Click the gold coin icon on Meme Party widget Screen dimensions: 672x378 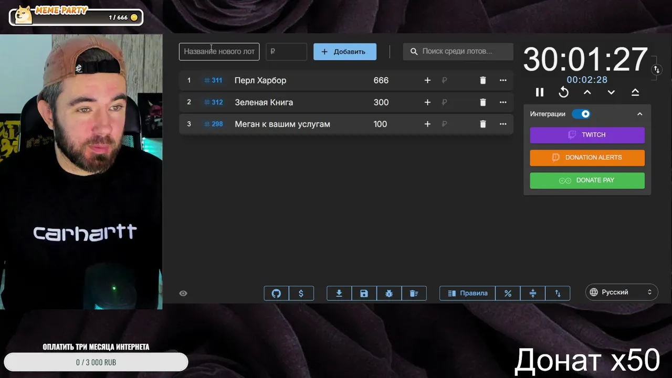134,18
